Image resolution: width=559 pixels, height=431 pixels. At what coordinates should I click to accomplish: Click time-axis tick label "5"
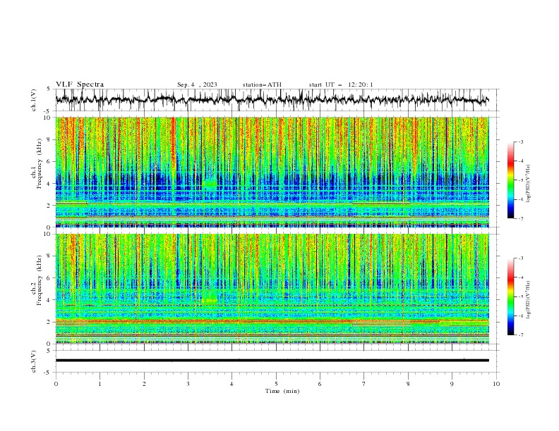tap(276, 384)
